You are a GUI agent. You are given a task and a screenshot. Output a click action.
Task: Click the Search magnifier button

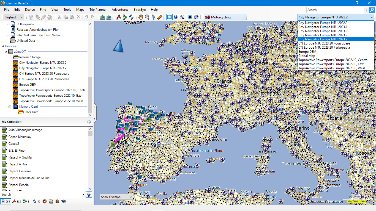coord(372,10)
